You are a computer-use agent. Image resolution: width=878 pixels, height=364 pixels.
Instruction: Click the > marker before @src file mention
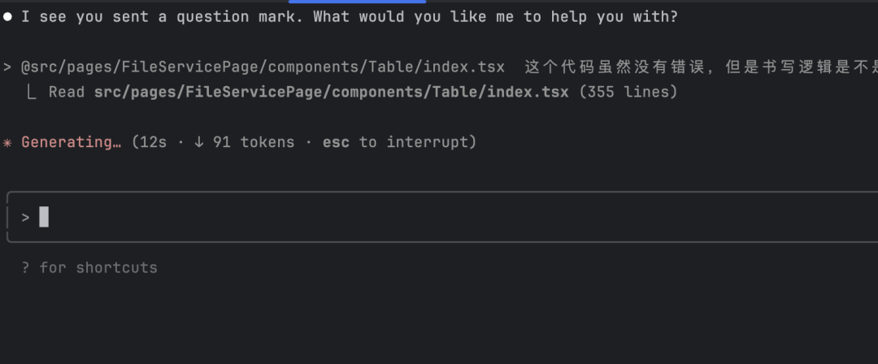click(7, 67)
